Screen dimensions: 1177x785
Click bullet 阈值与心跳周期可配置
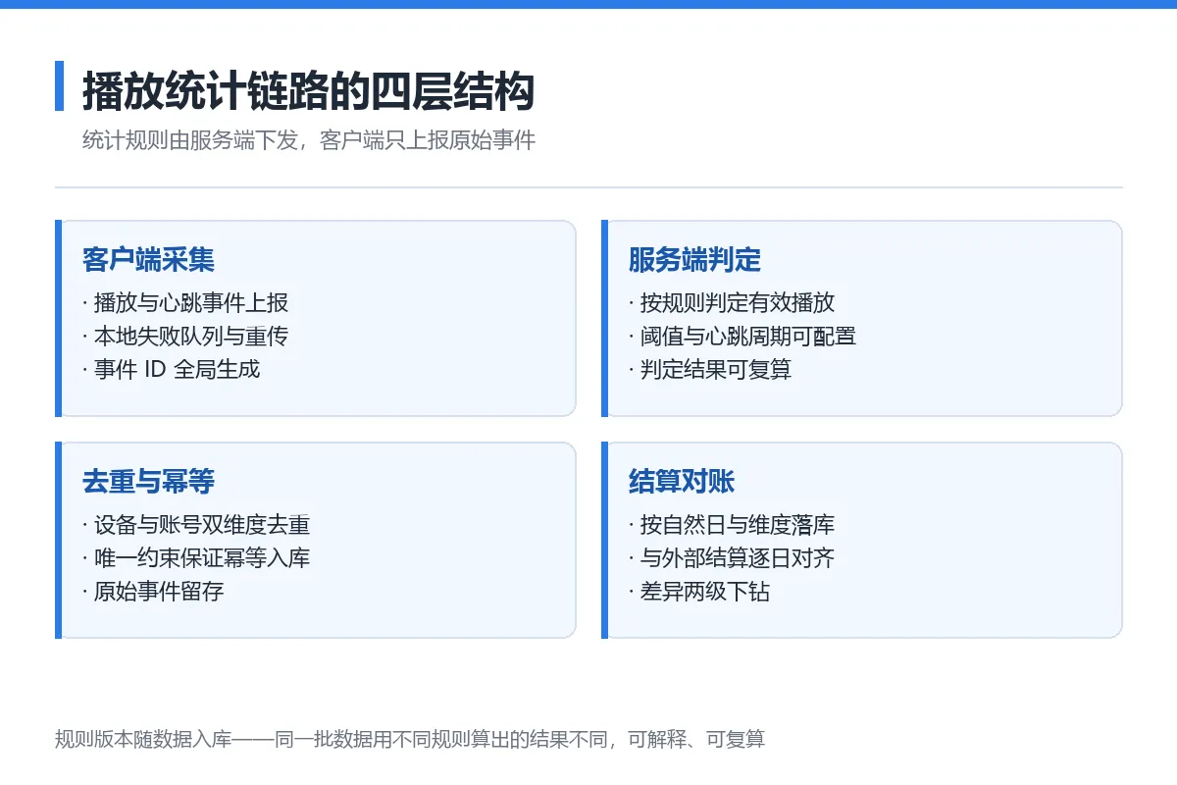tap(742, 337)
